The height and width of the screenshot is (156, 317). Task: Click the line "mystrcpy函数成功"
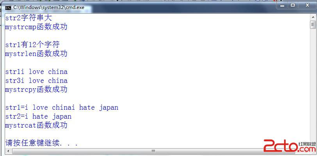tap(36, 89)
